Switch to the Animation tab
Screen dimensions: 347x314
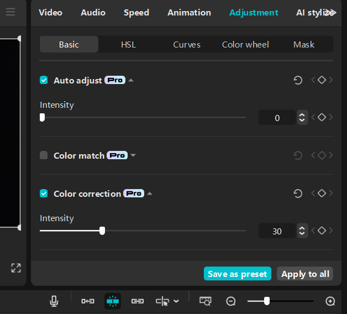click(189, 12)
